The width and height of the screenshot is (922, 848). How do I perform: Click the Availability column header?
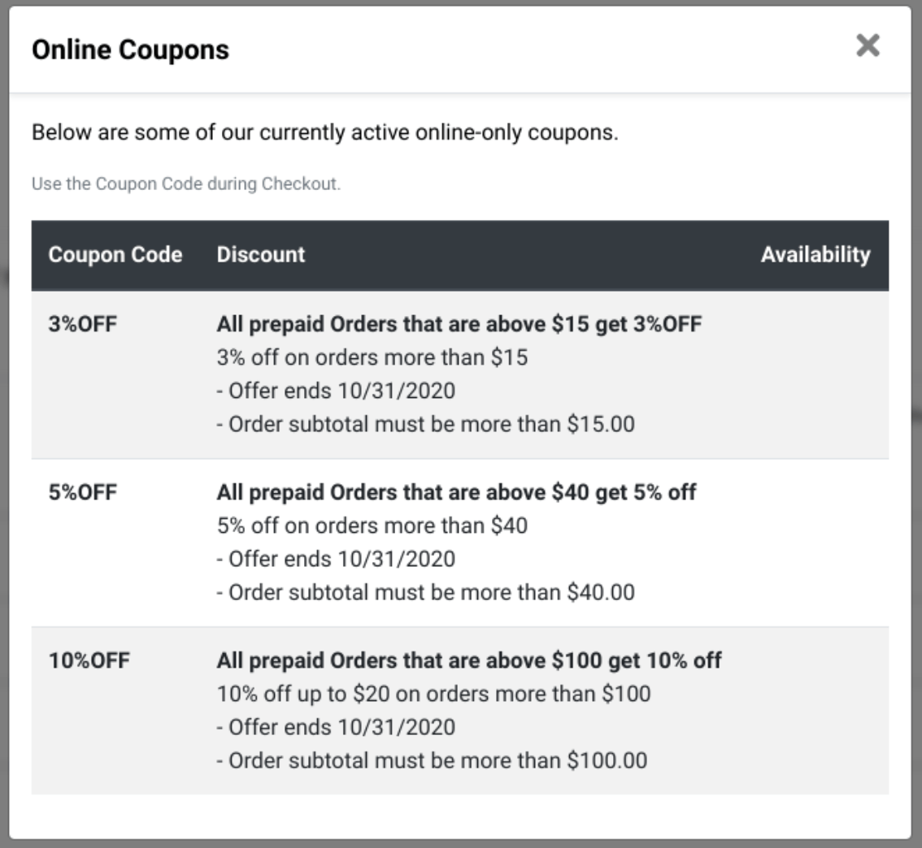tap(815, 254)
